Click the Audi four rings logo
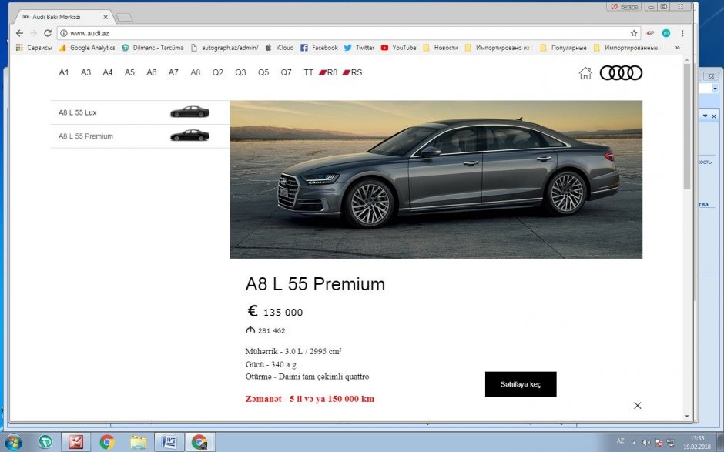The width and height of the screenshot is (724, 452). (621, 73)
